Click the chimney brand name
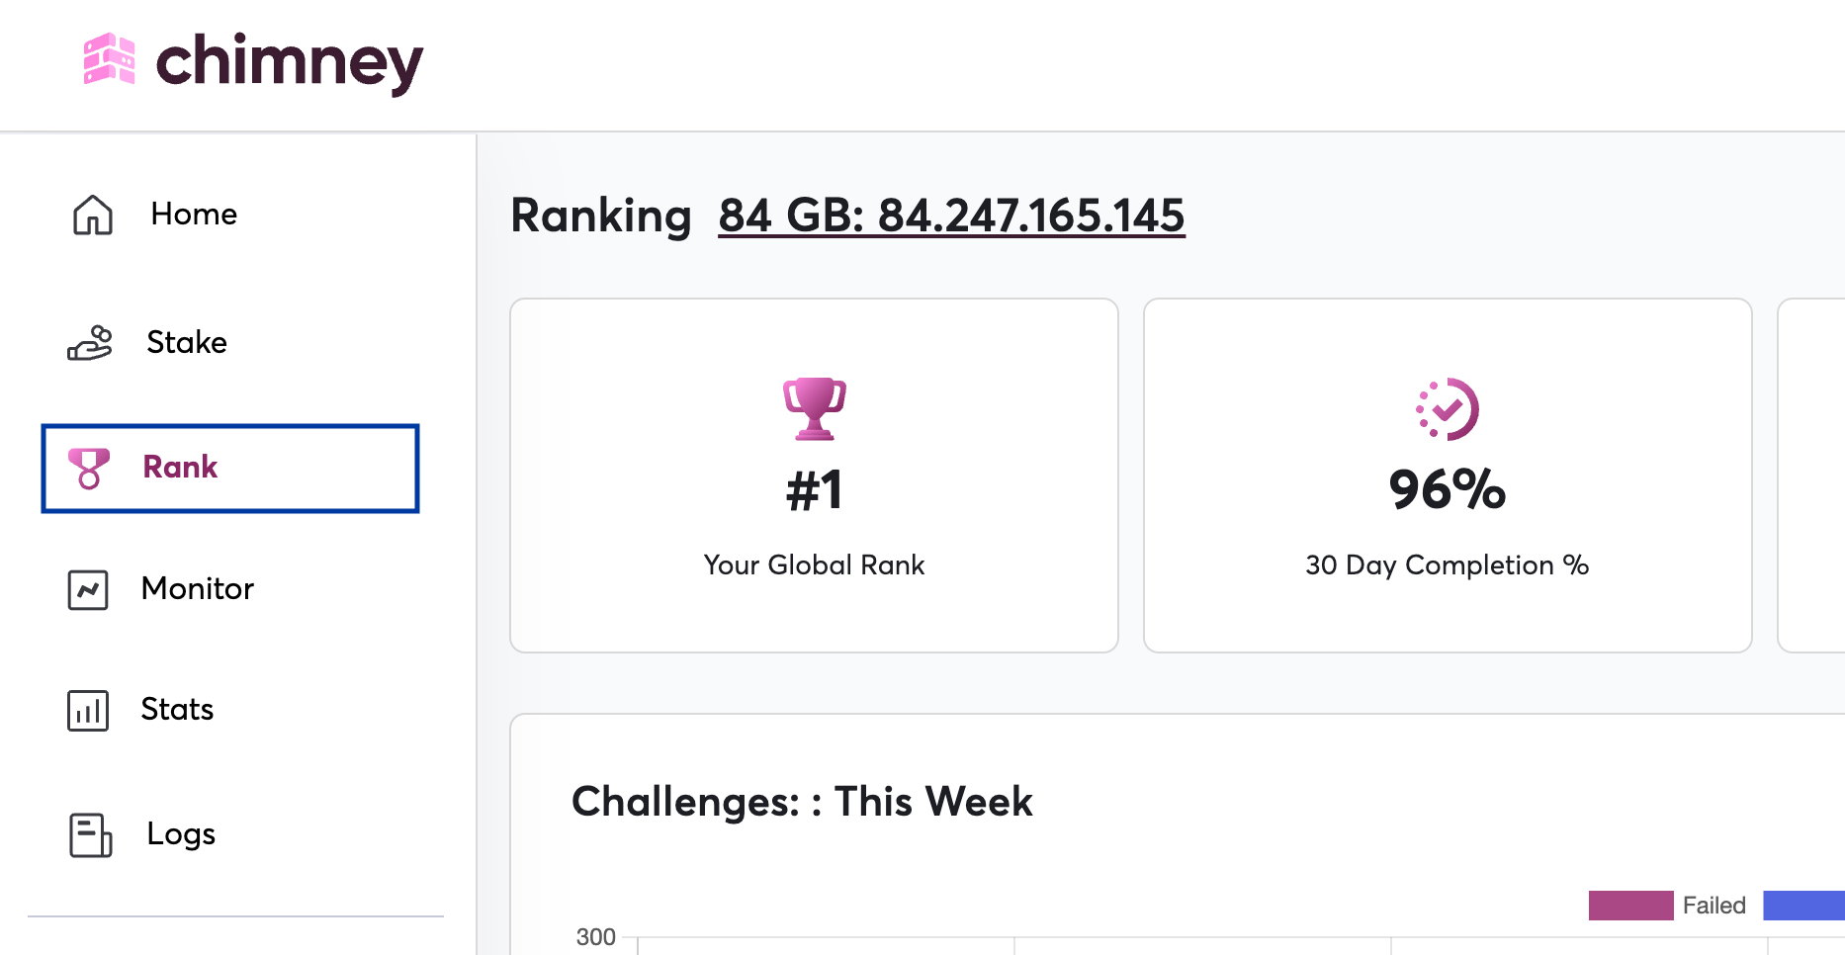Screen dimensions: 1845x955 pos(290,63)
